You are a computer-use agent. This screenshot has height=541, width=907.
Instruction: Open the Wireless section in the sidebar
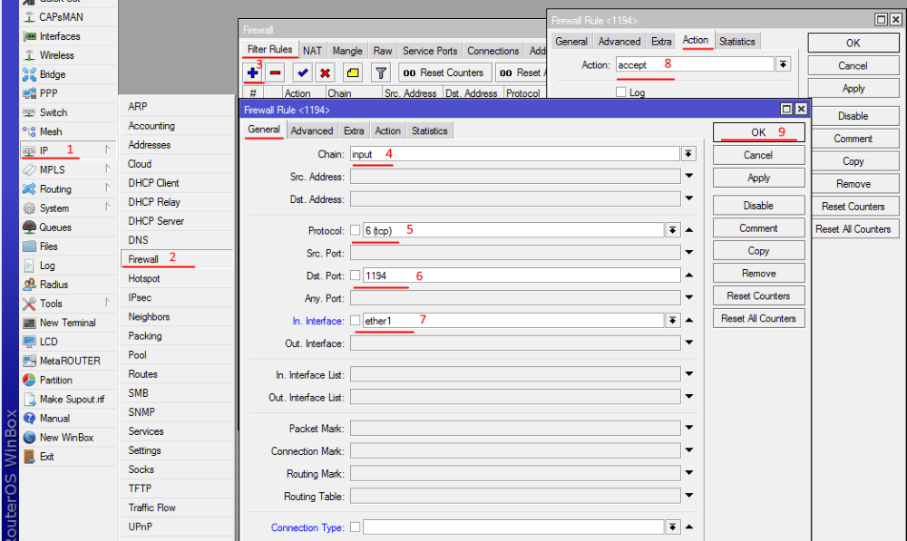pyautogui.click(x=56, y=55)
